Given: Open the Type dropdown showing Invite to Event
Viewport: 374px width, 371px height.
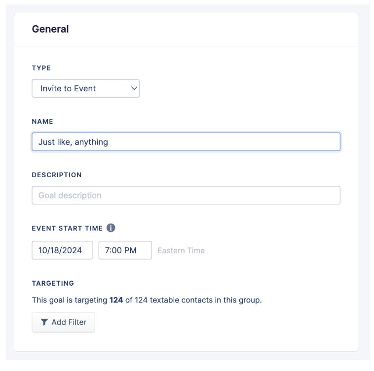Looking at the screenshot, I should click(x=85, y=89).
